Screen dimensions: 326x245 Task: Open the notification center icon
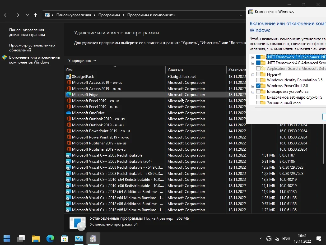(319, 239)
